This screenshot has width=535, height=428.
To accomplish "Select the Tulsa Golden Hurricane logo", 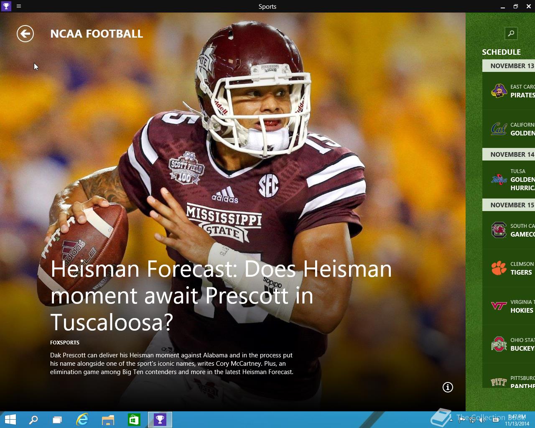I will pyautogui.click(x=499, y=179).
